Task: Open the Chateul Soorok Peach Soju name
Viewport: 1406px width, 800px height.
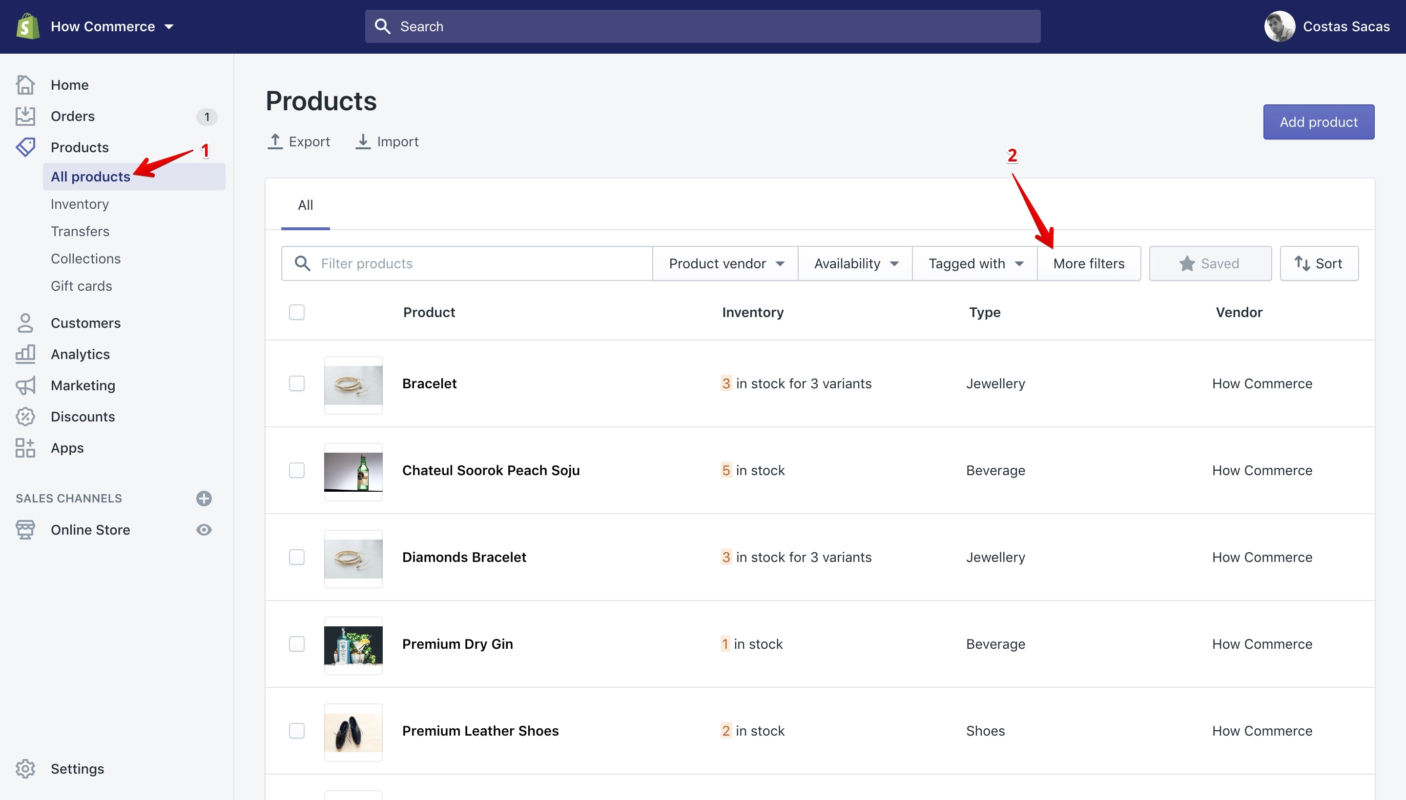Action: tap(491, 470)
